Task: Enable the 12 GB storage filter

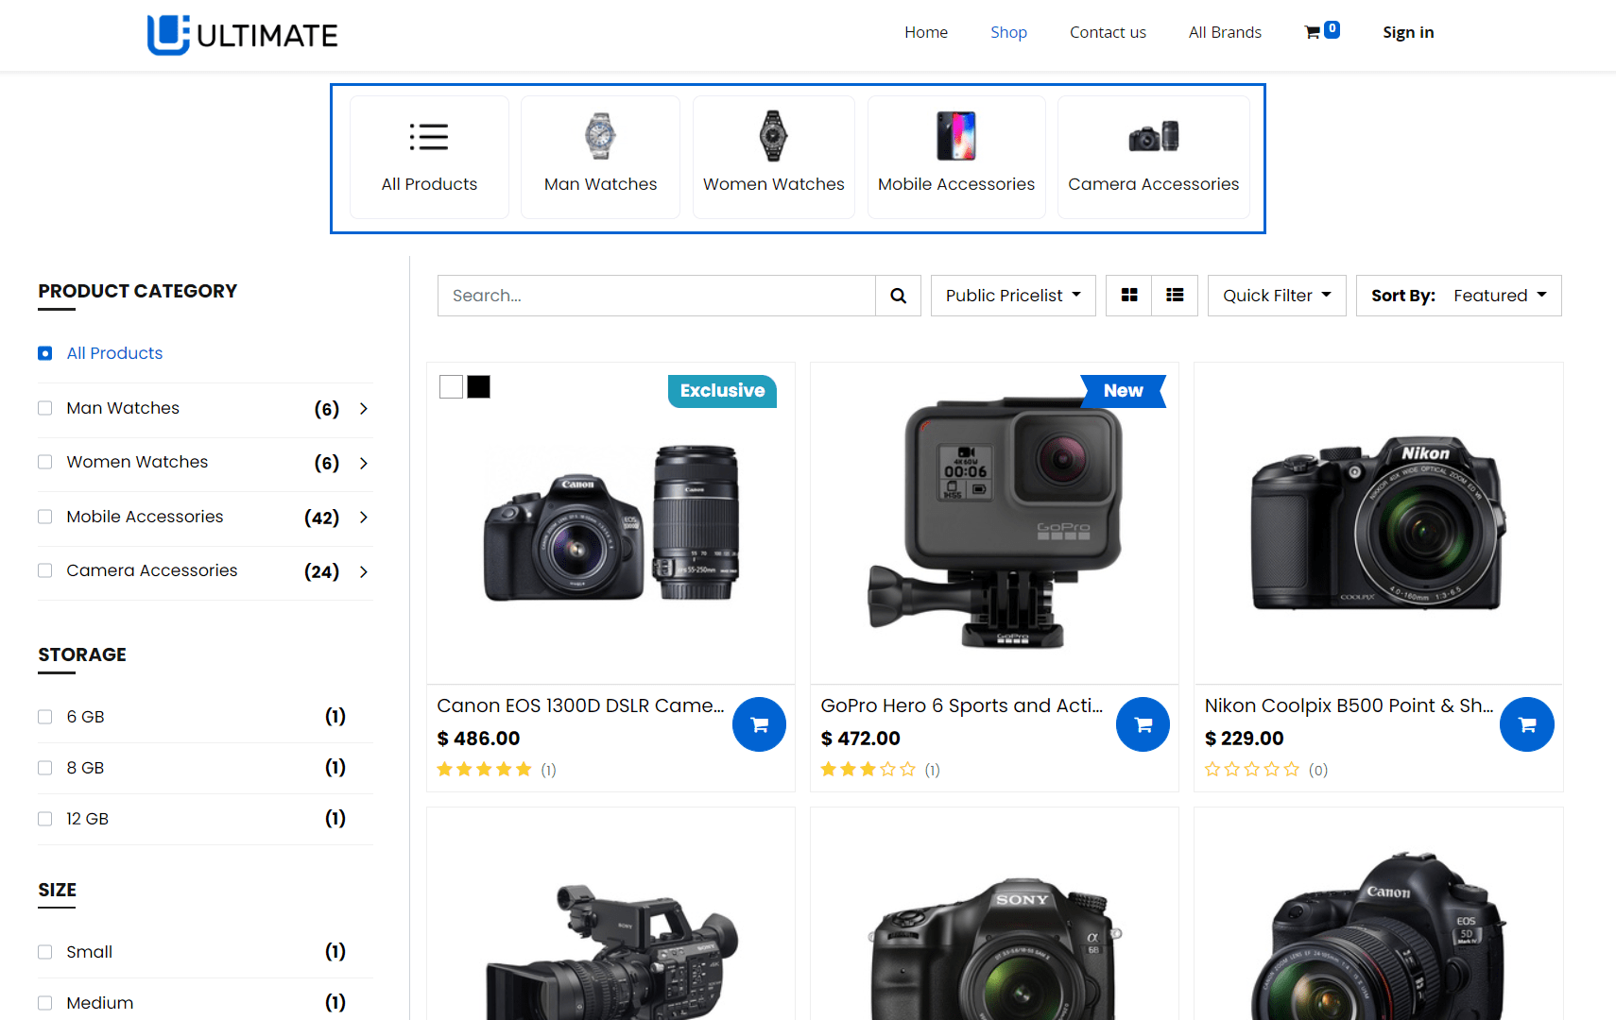Action: pyautogui.click(x=44, y=819)
